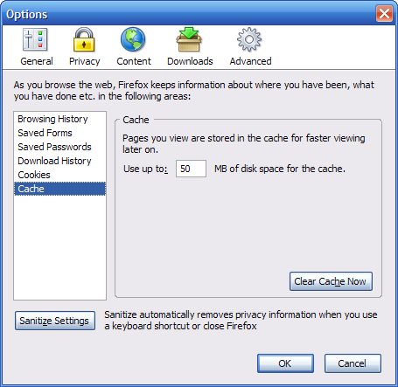Click the Clear Cache Now button

pyautogui.click(x=331, y=281)
